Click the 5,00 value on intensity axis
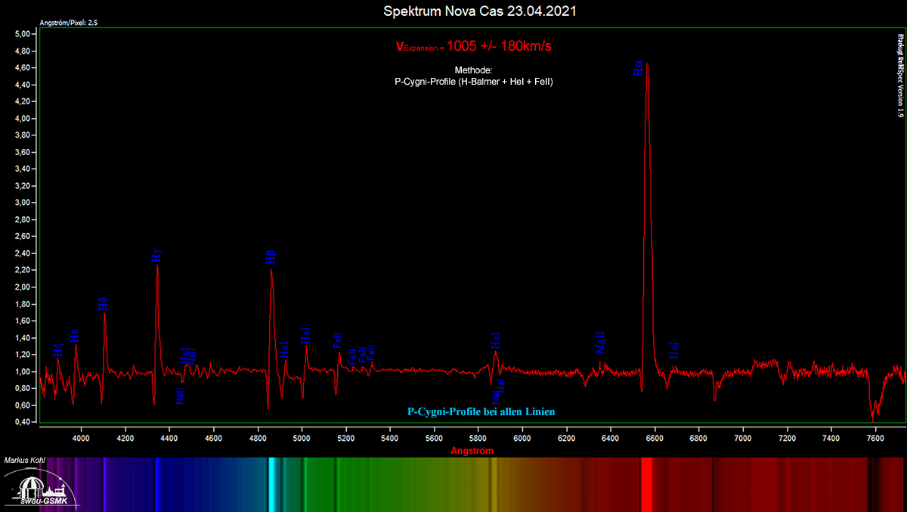Viewport: 907px width, 512px height. [x=22, y=34]
